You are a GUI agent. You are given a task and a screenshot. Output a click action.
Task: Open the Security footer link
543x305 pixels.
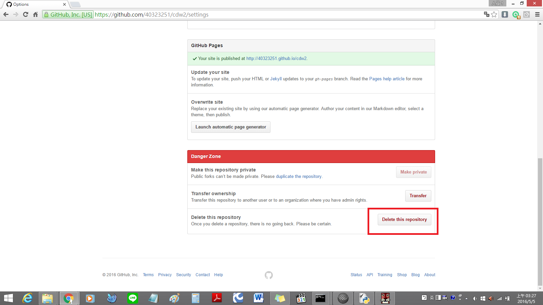tap(184, 275)
